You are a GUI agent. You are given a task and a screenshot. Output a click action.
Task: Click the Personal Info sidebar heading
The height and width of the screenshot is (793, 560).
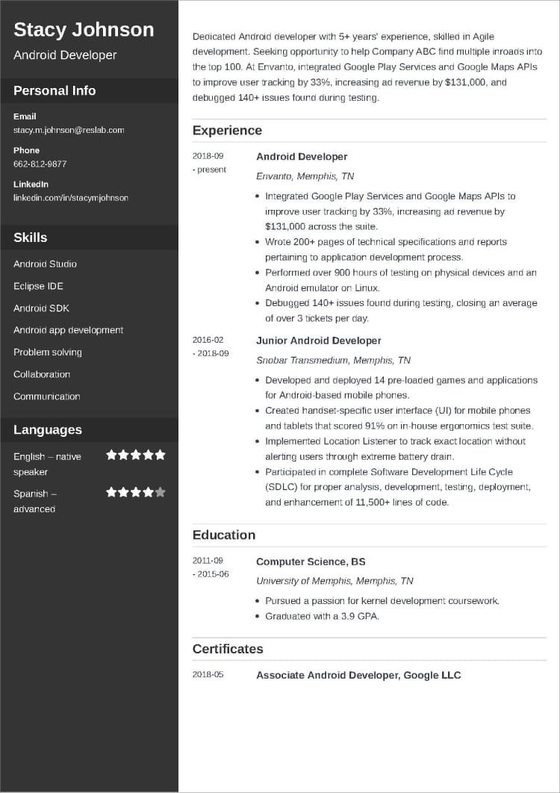click(55, 91)
